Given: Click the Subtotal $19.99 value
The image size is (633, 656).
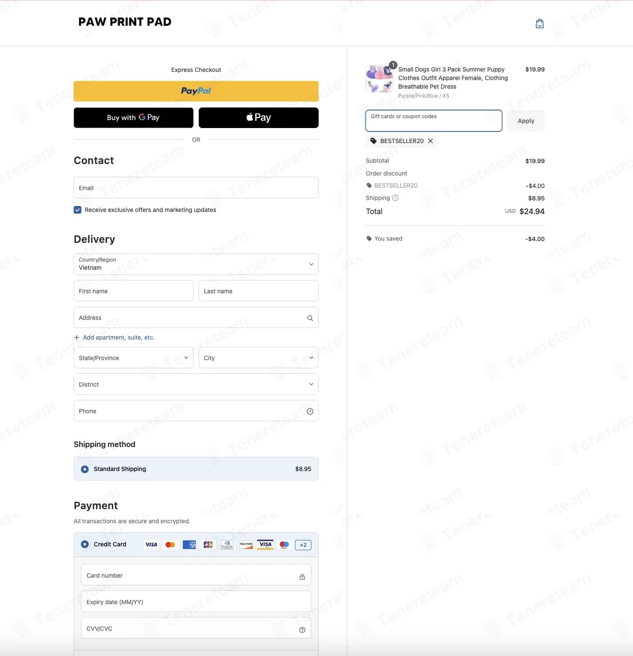Looking at the screenshot, I should tap(535, 161).
